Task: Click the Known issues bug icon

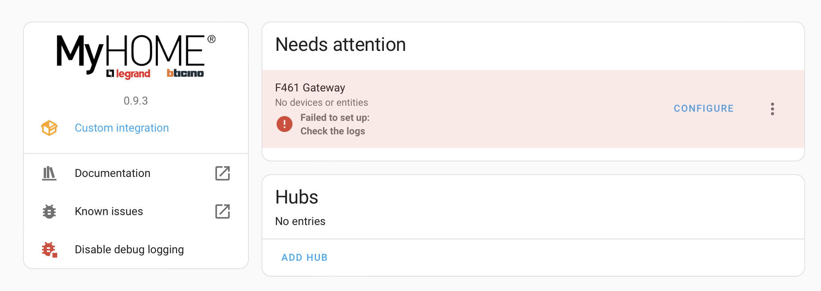Action: [49, 211]
